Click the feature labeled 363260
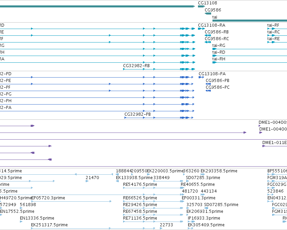Viewport: 287px width, 230px height. (191, 171)
